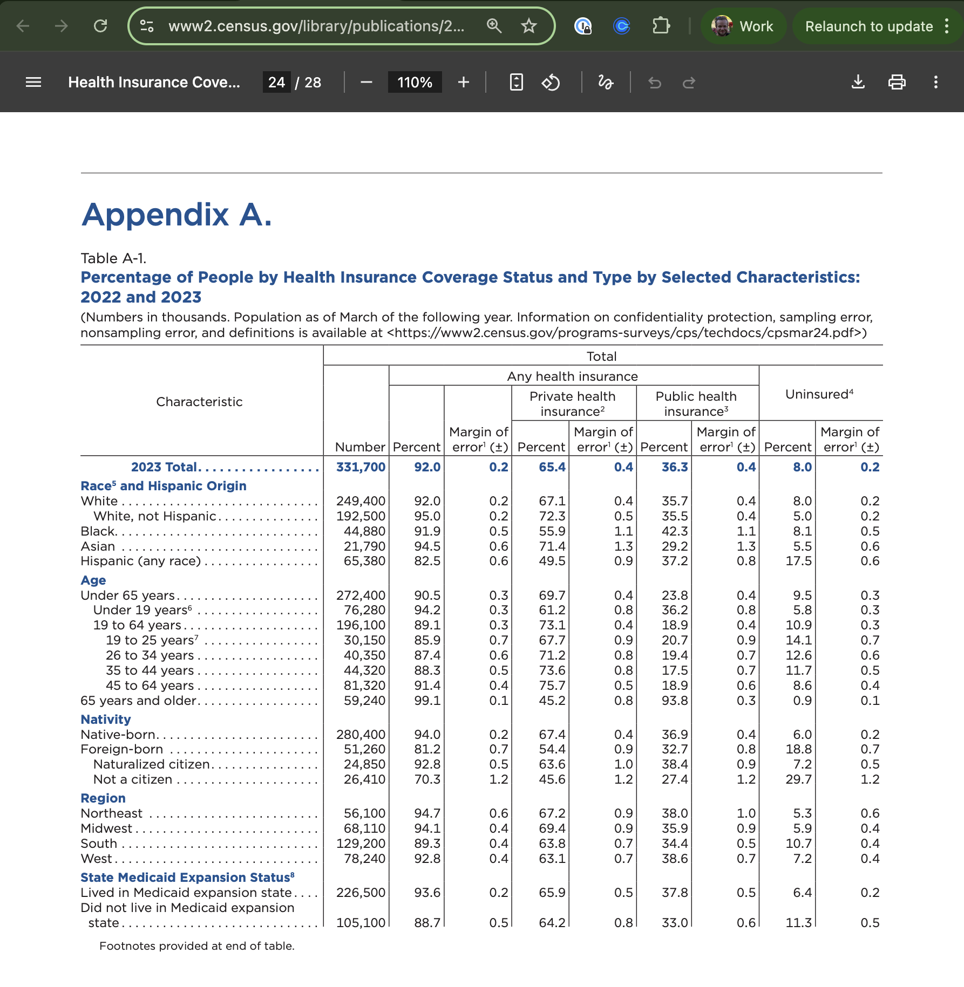The height and width of the screenshot is (987, 964).
Task: Click the Not a citizen row label
Action: point(133,779)
